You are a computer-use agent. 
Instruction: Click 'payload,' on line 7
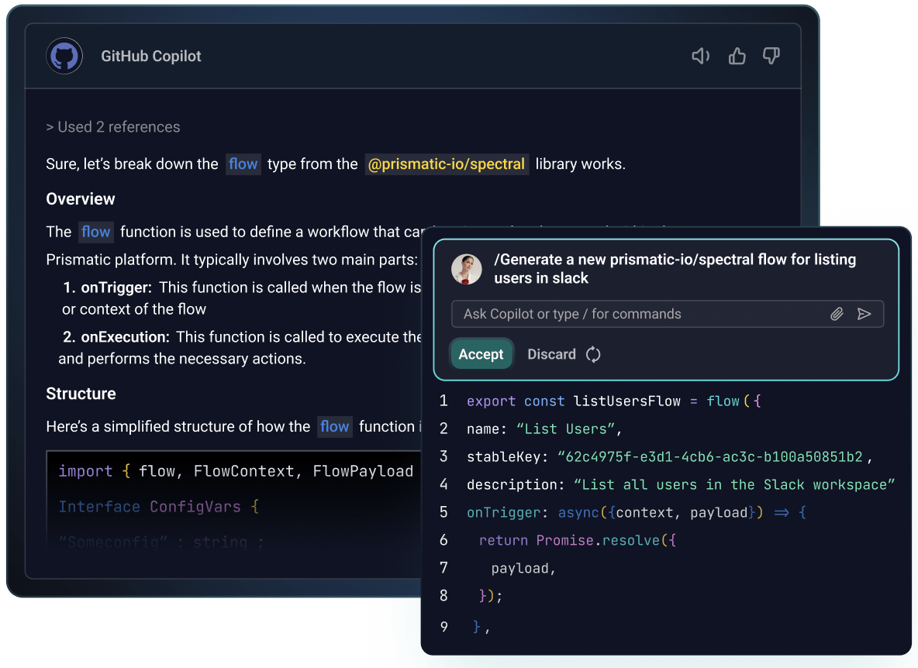click(523, 569)
